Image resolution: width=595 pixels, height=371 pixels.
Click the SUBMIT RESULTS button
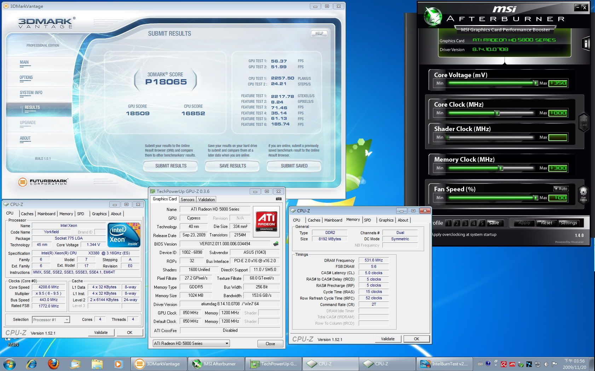tap(171, 166)
